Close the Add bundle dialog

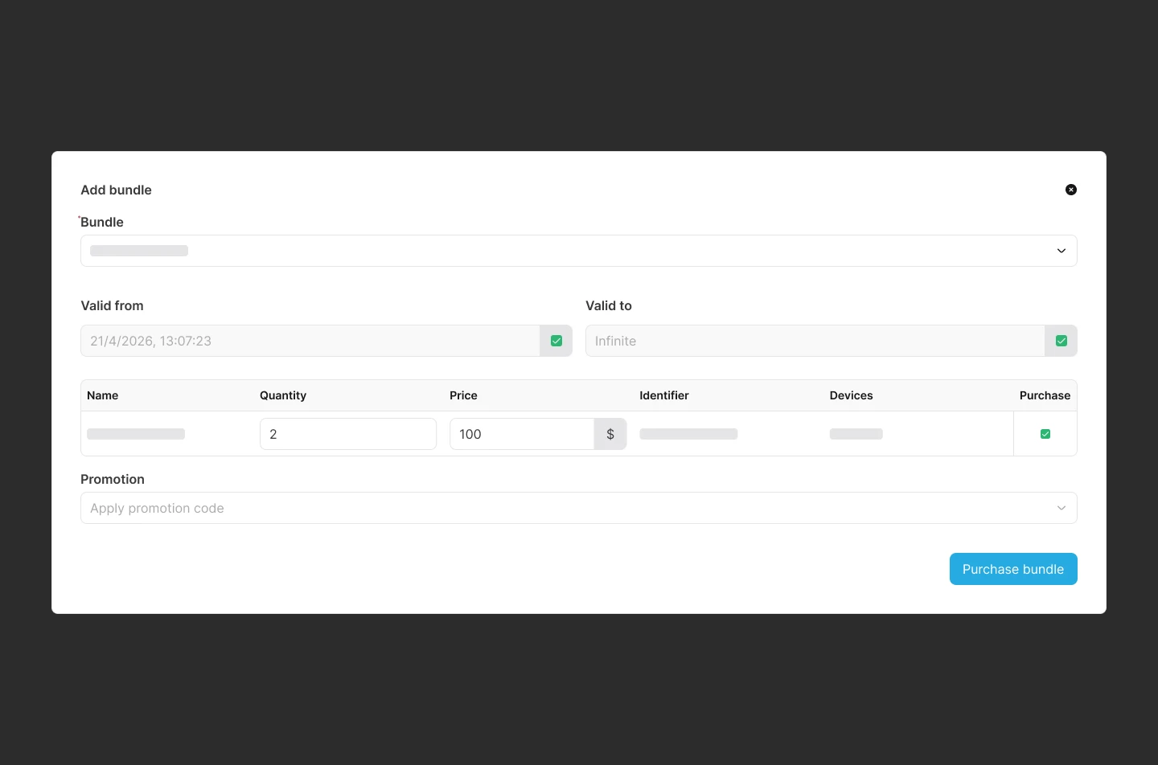(1070, 190)
